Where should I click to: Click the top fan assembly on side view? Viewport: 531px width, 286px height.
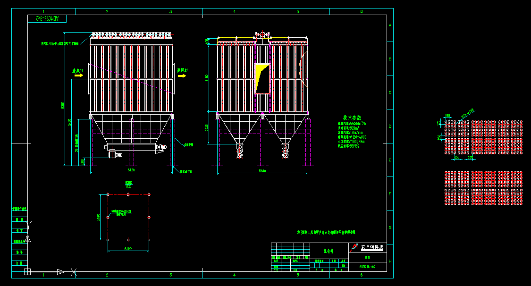[x=262, y=35]
